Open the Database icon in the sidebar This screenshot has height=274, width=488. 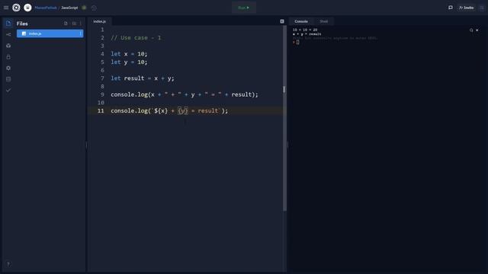(x=8, y=79)
